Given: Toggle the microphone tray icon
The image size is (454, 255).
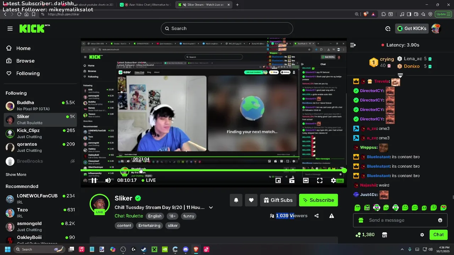Looking at the screenshot, I should point(410,249).
